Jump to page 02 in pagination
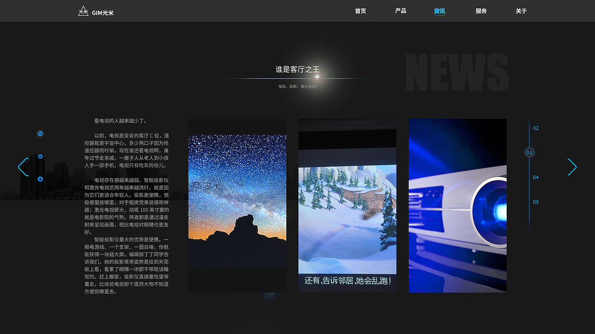This screenshot has width=595, height=334. pos(536,128)
